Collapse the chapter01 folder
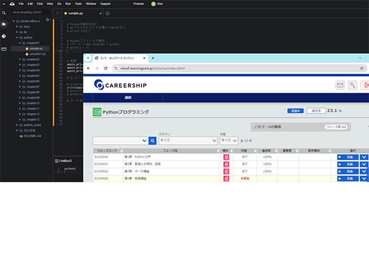This screenshot has width=369, height=276. pos(20,43)
